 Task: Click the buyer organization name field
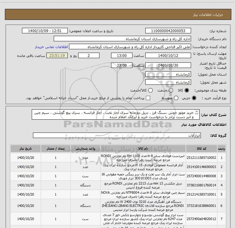tap(122, 39)
